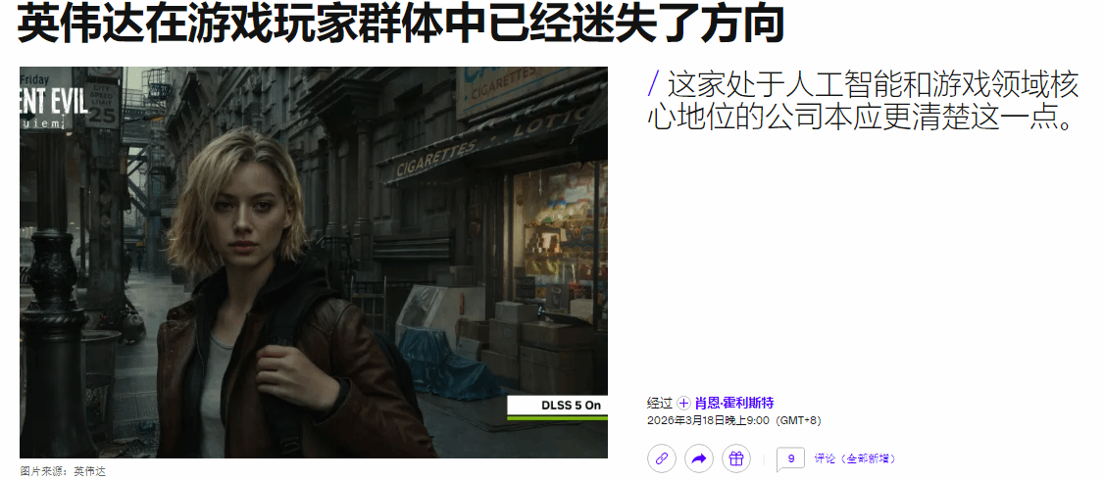Open the comment bubble showing 9
This screenshot has height=480, width=1104.
click(790, 458)
